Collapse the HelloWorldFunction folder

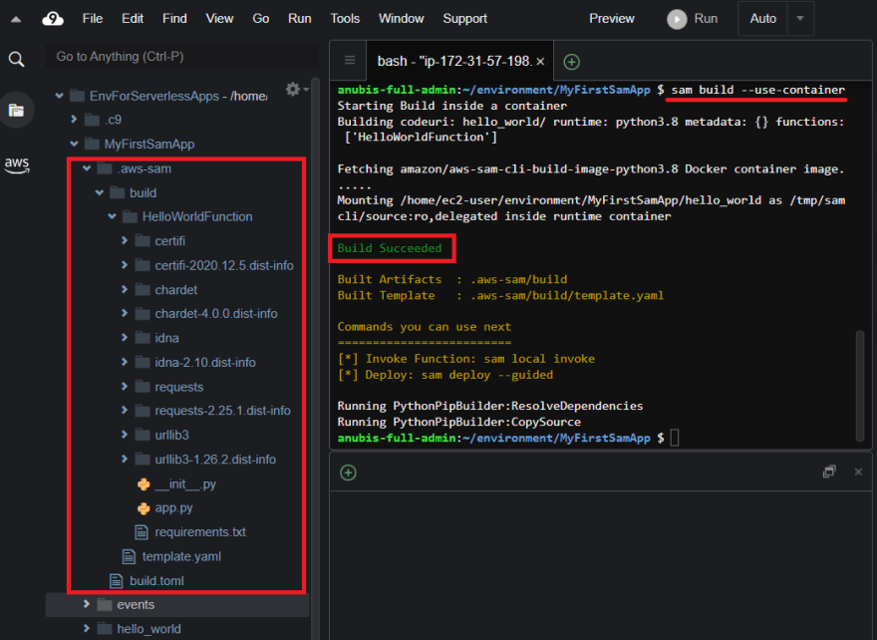112,216
